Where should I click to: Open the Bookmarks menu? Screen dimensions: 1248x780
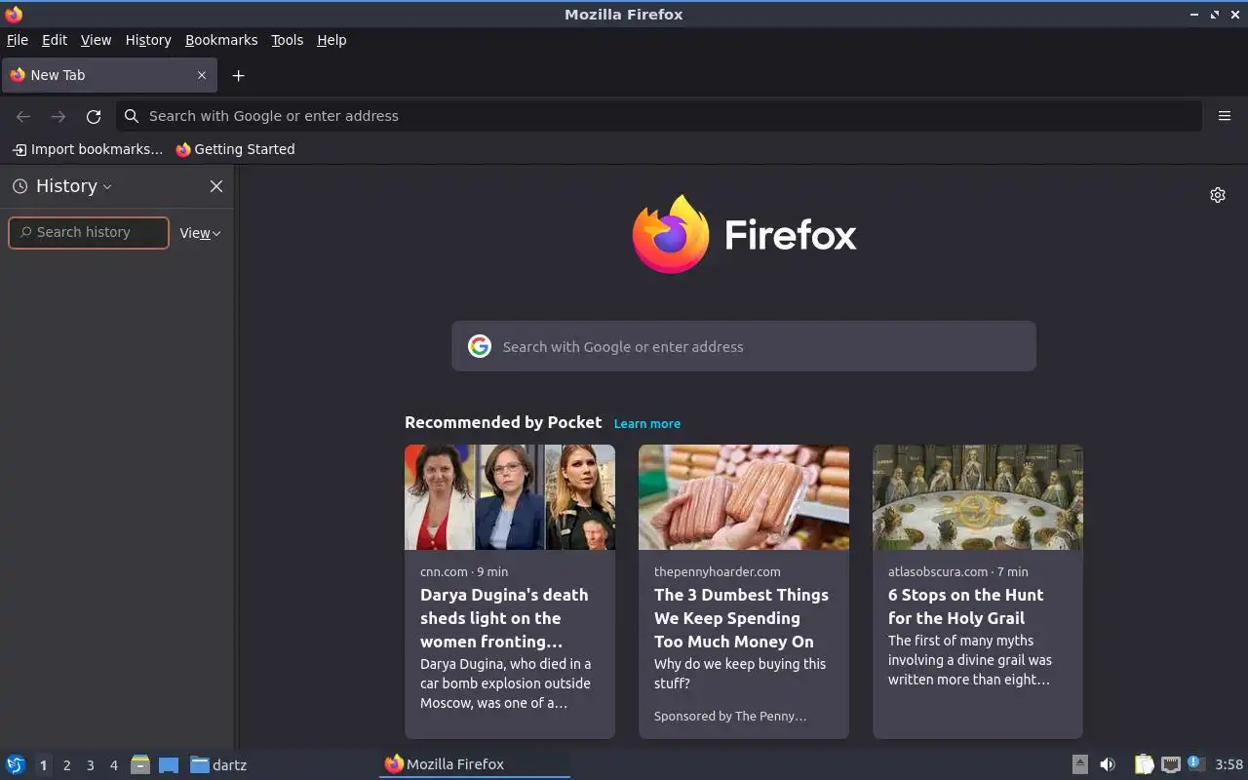(221, 40)
